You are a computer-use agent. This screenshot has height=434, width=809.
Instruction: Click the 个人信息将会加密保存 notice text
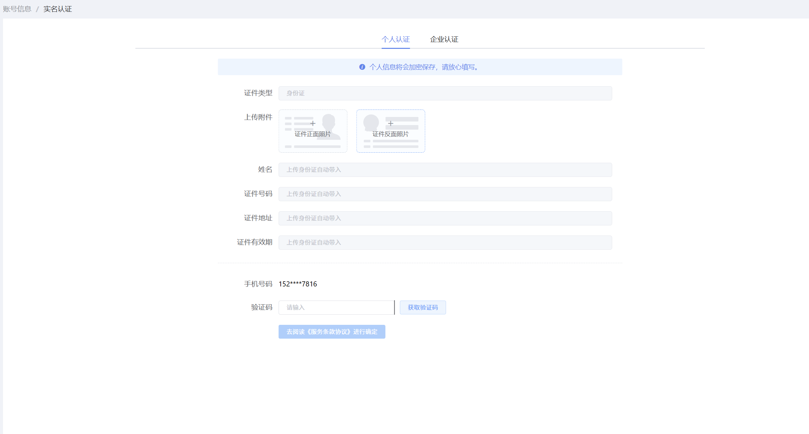(424, 67)
